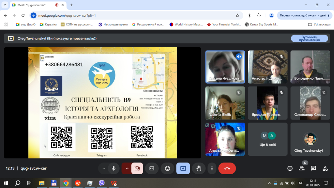Open Chrome profile avatar icon
This screenshot has height=188, width=334.
[271, 15]
